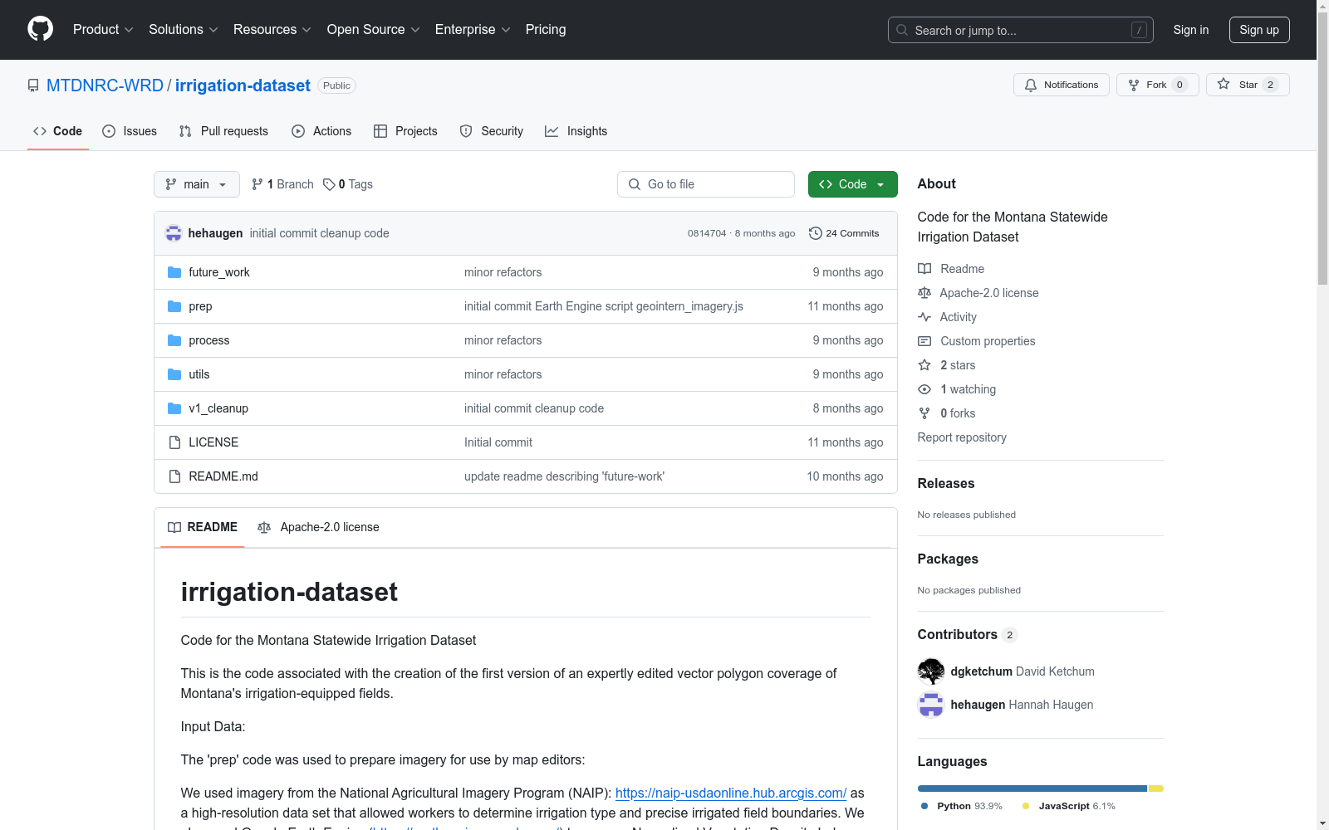Click the future_work folder icon
The width and height of the screenshot is (1329, 830).
coord(174,272)
